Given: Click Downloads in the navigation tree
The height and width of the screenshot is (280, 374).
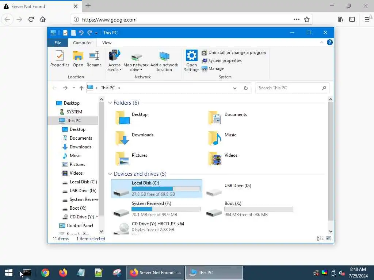Looking at the screenshot, I should (x=80, y=147).
